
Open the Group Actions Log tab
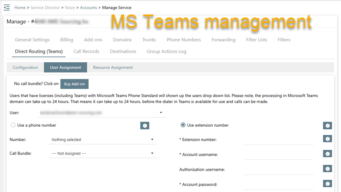click(166, 51)
